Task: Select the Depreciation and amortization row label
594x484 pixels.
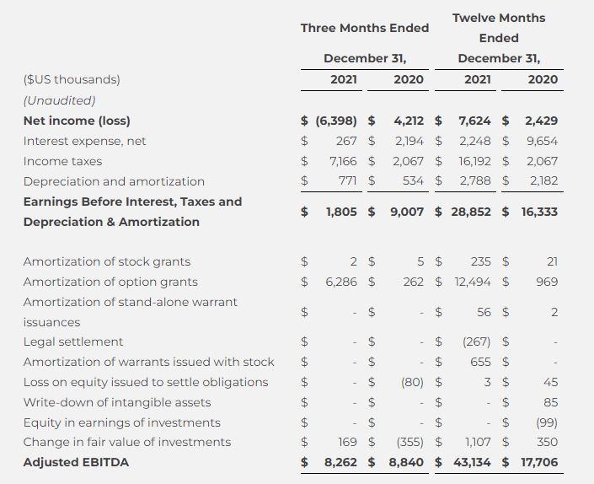Action: coord(114,181)
